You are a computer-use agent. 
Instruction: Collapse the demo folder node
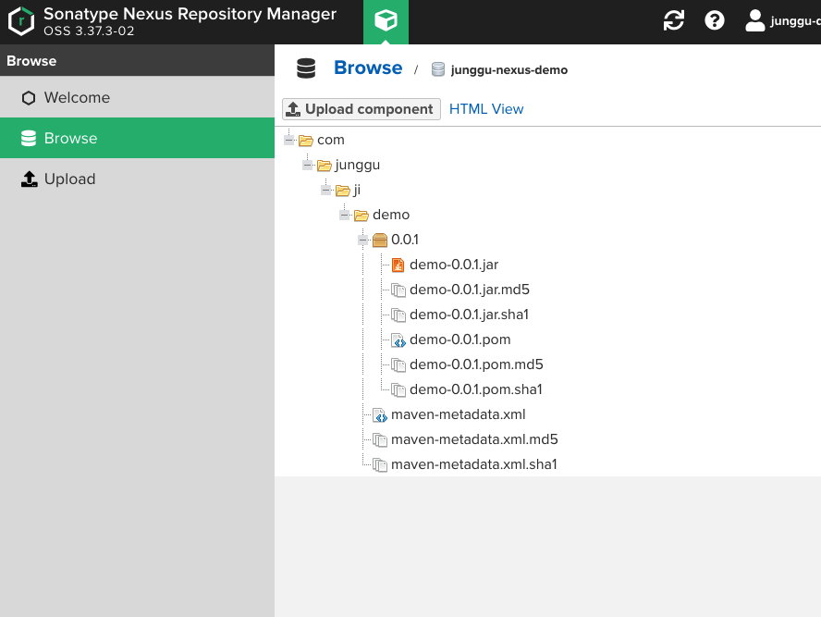(345, 215)
